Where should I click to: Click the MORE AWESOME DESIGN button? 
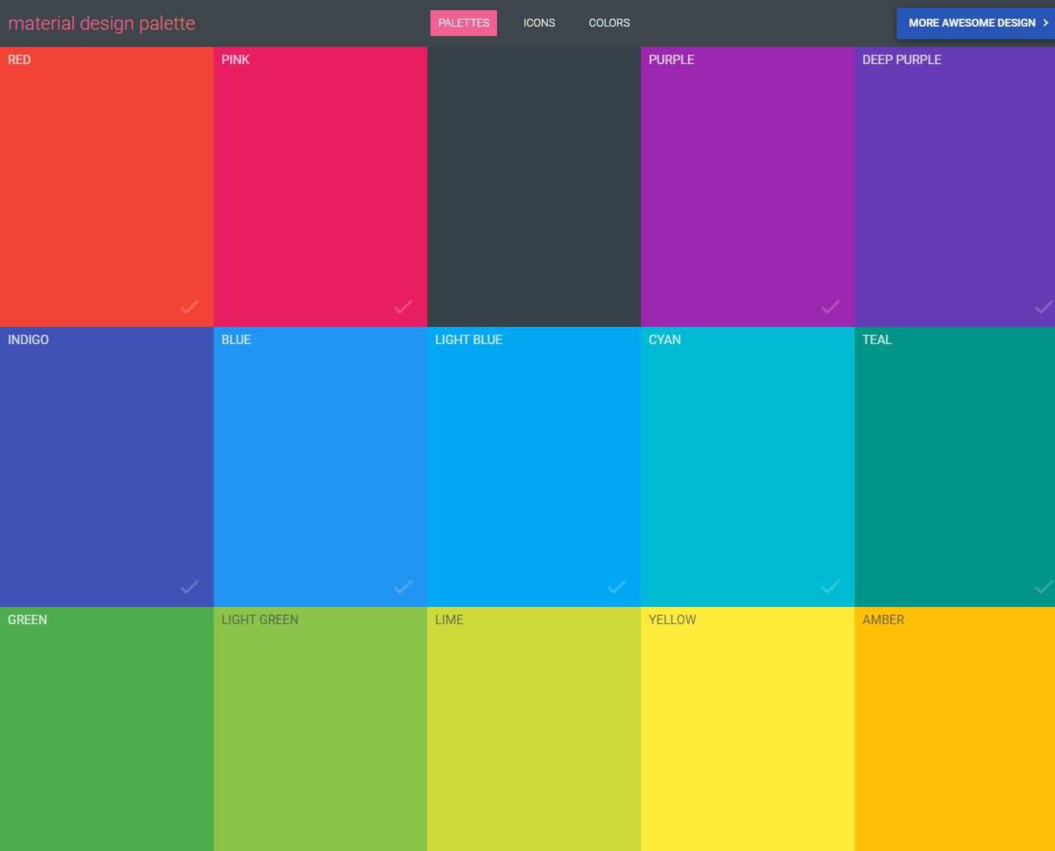coord(975,23)
